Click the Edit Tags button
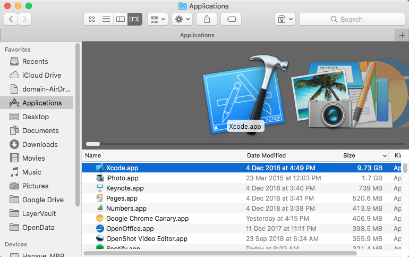 coord(231,19)
